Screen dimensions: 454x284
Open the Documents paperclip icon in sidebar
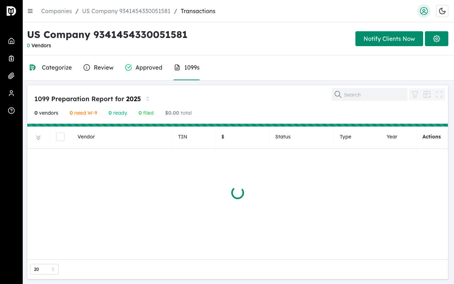tap(11, 76)
